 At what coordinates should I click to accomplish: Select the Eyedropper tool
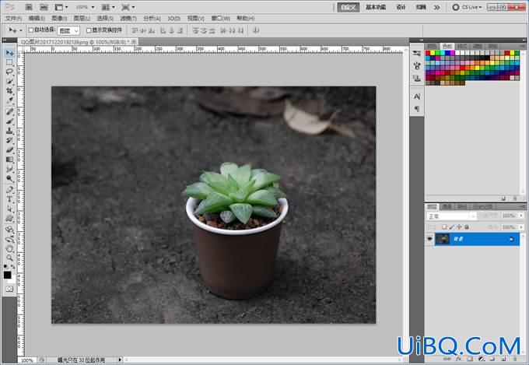coord(9,100)
